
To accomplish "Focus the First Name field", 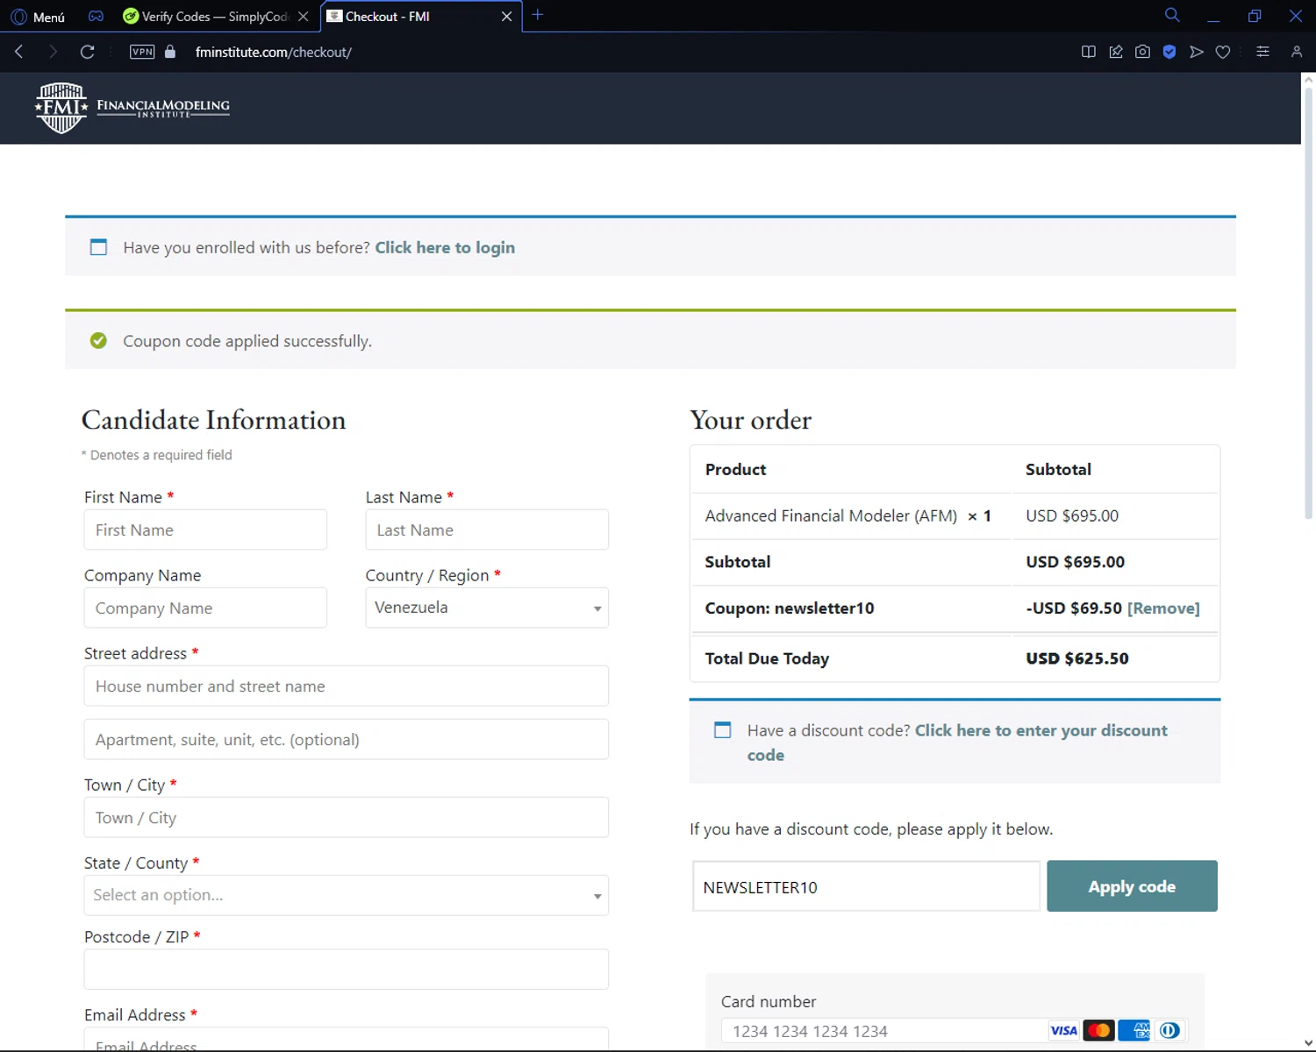I will click(x=205, y=530).
